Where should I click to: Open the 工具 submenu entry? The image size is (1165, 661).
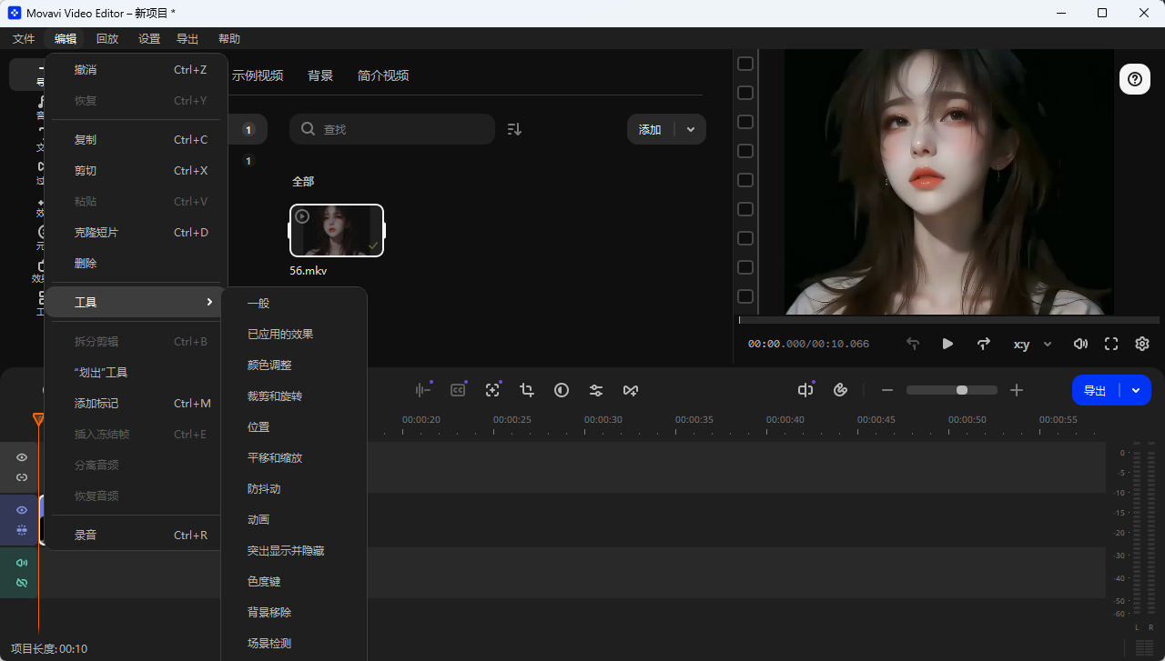133,302
